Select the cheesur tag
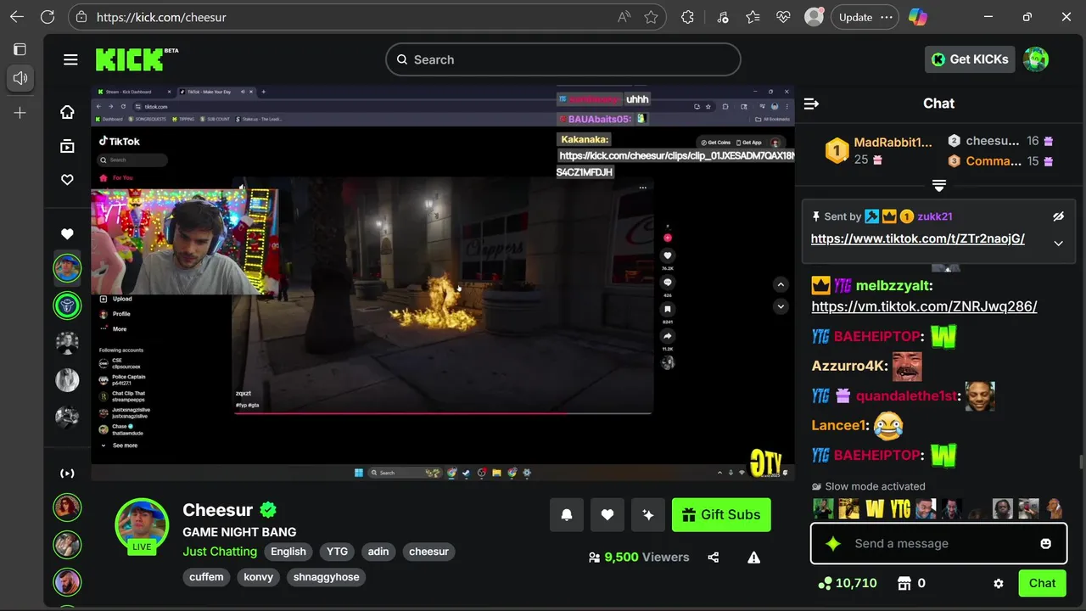The height and width of the screenshot is (611, 1086). (x=429, y=552)
